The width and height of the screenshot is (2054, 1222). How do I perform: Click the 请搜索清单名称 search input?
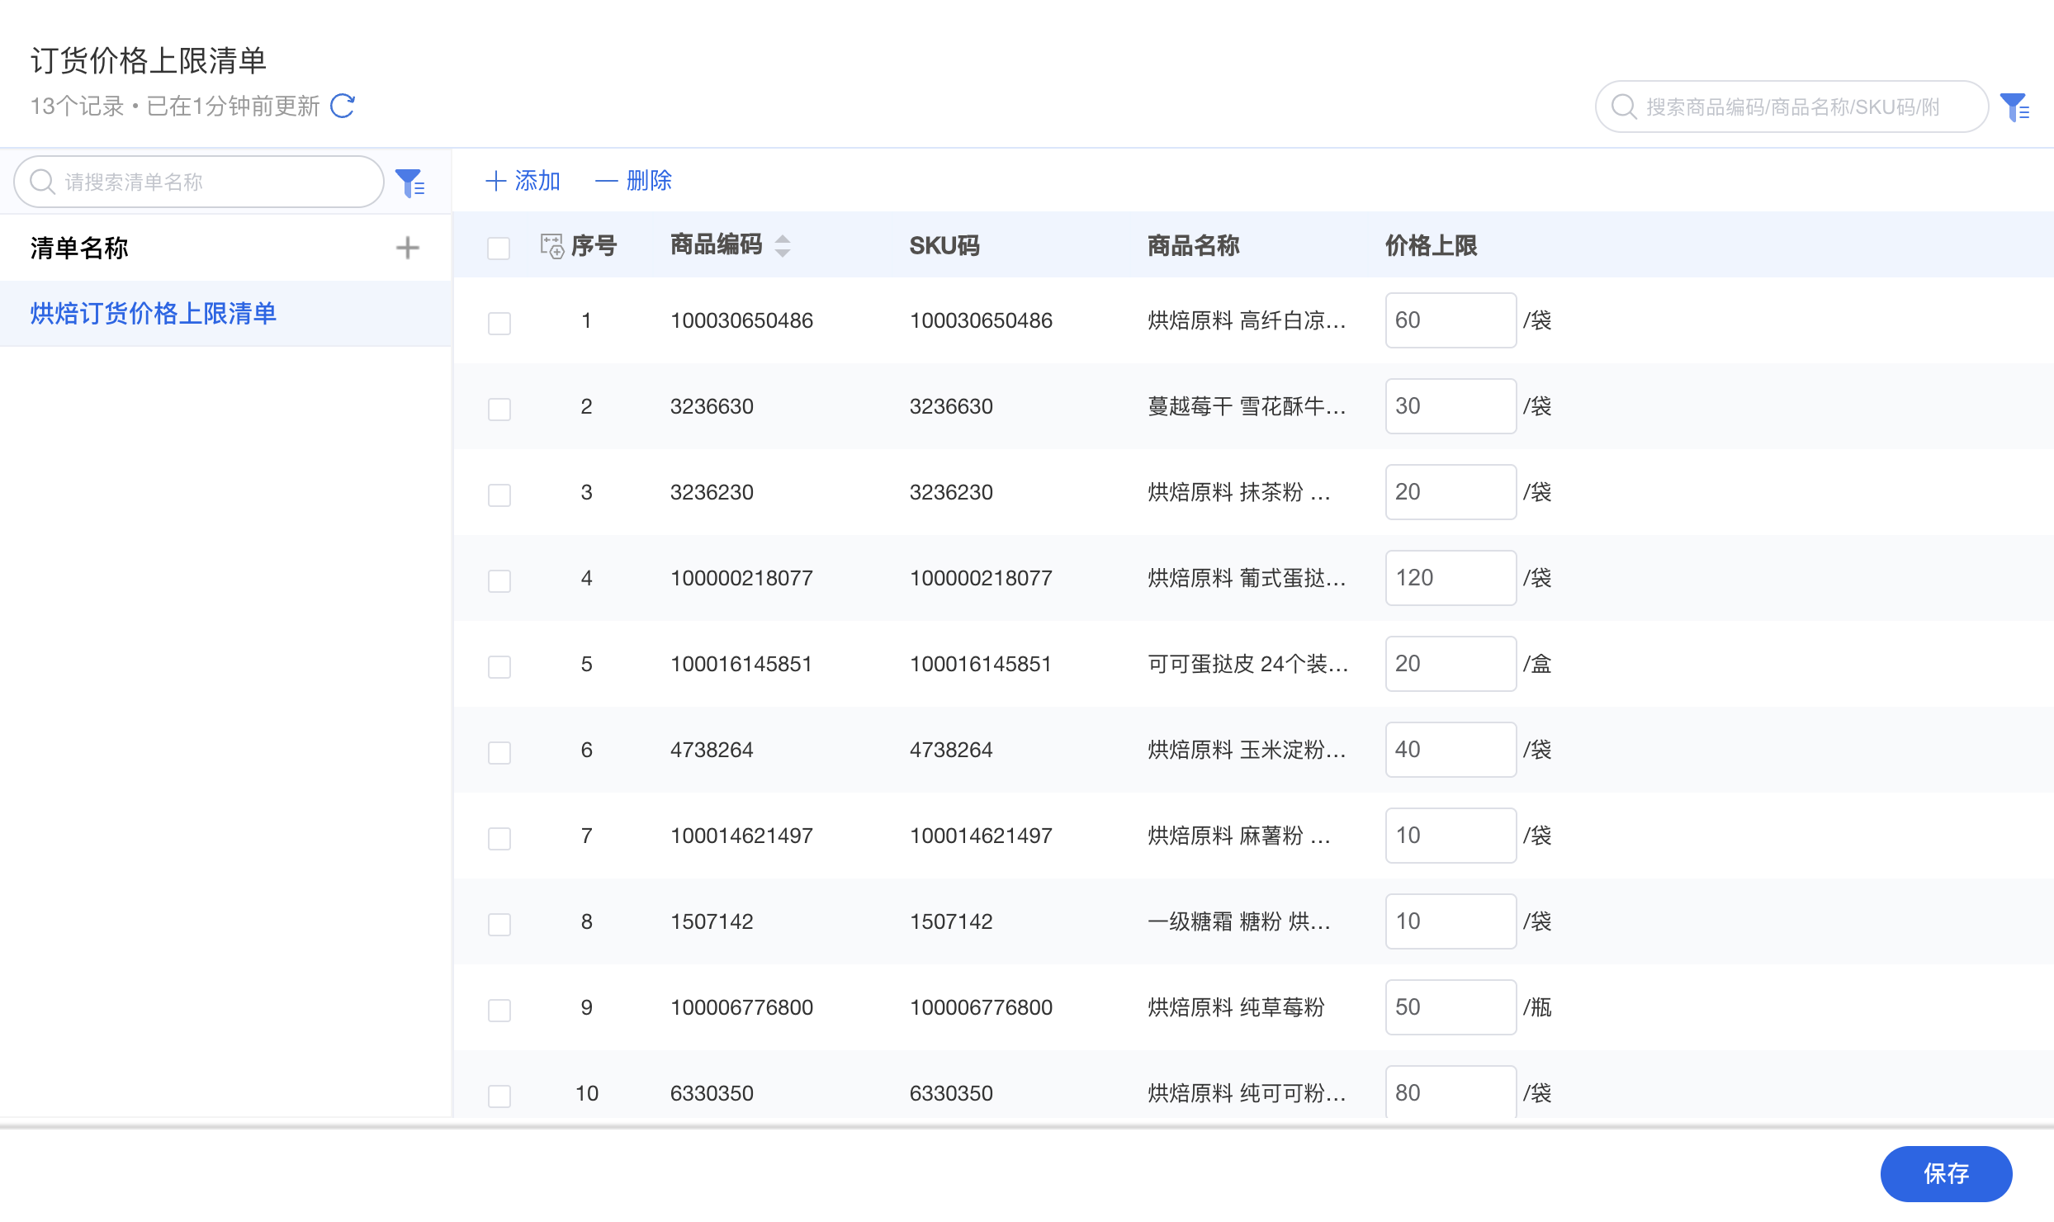pos(215,182)
